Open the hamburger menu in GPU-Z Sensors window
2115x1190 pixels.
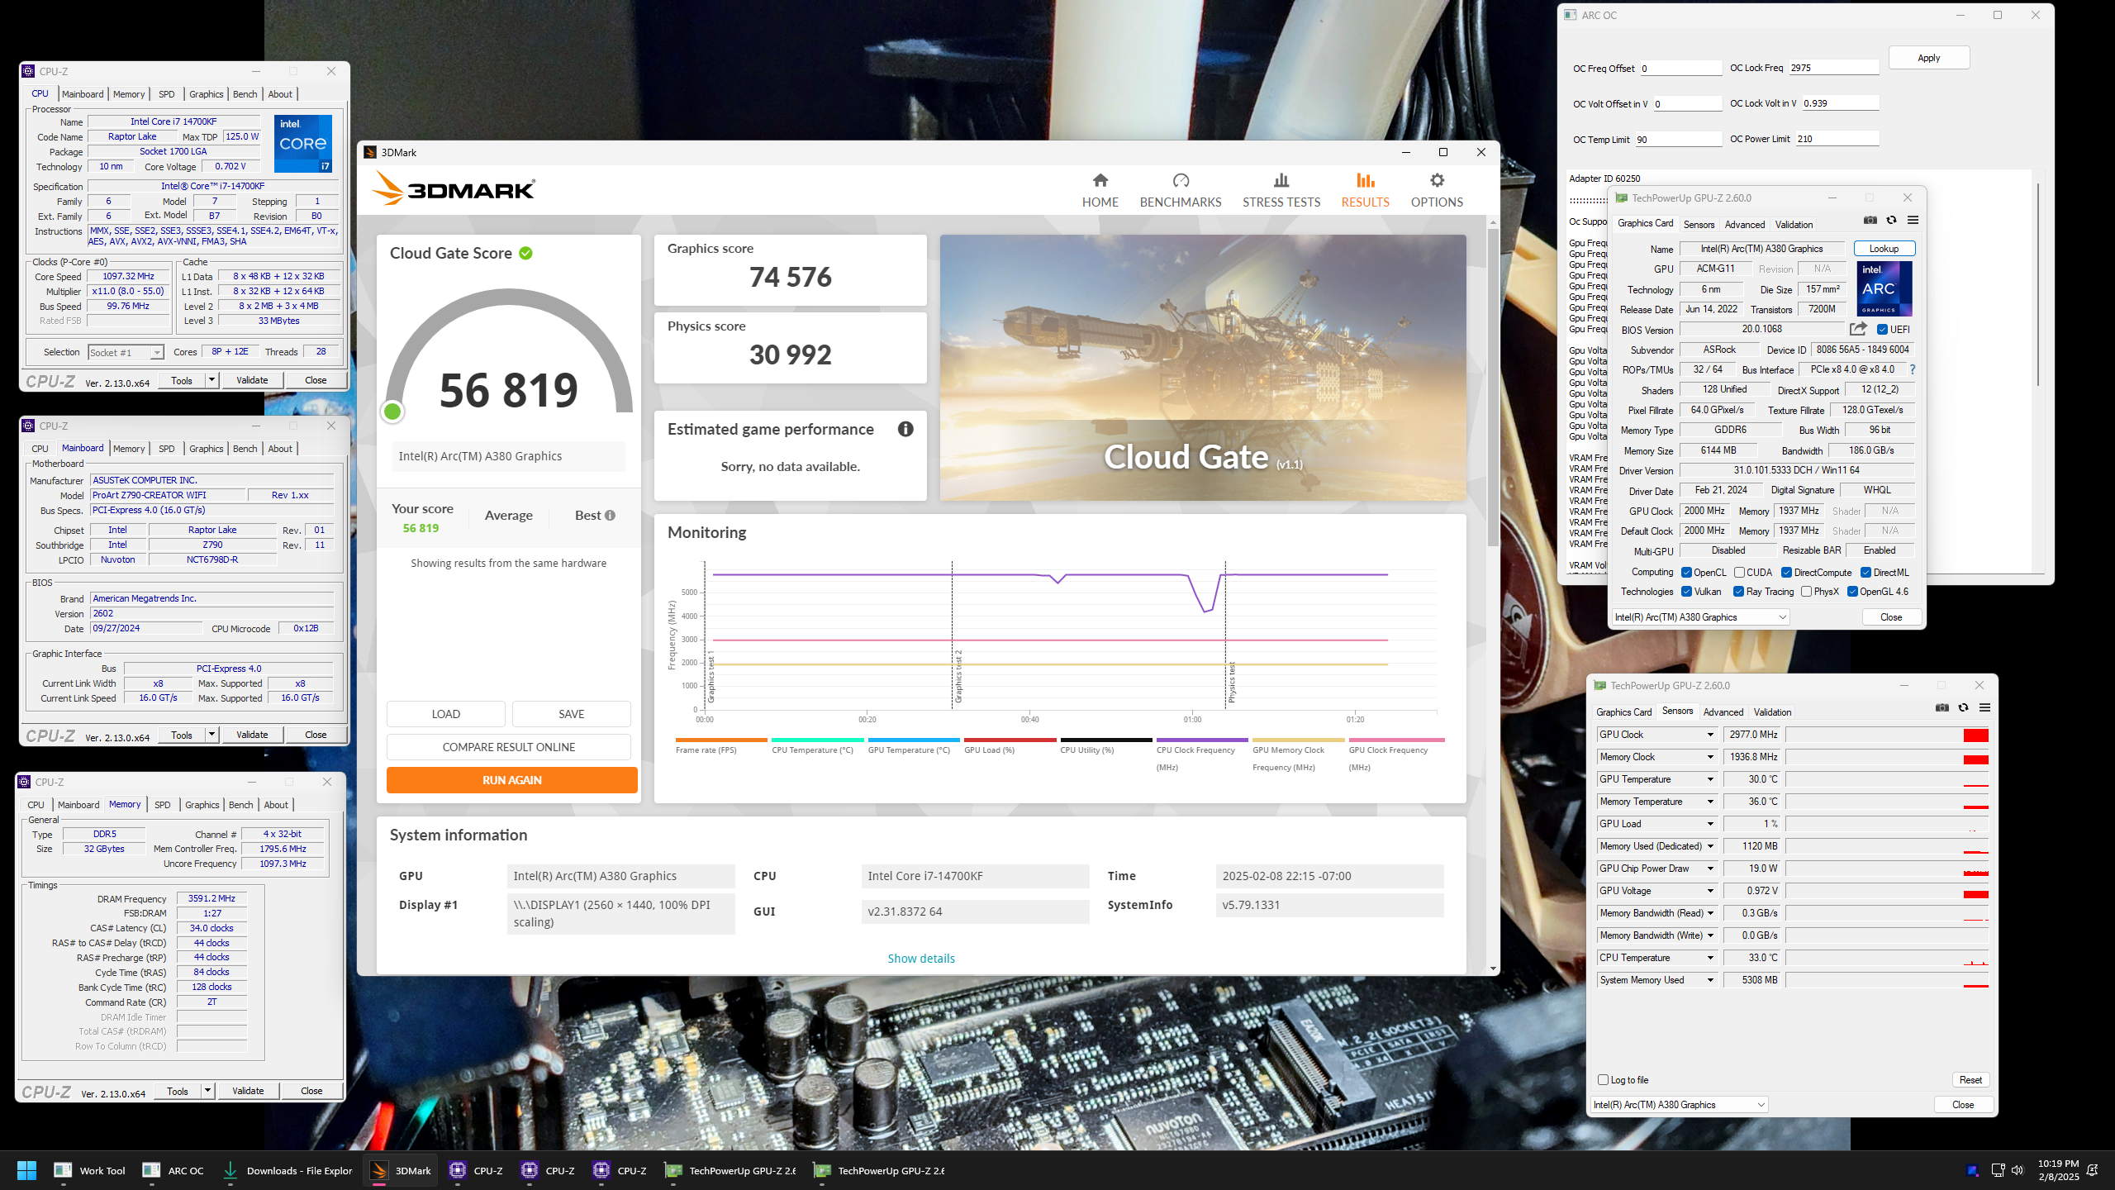click(x=1984, y=707)
